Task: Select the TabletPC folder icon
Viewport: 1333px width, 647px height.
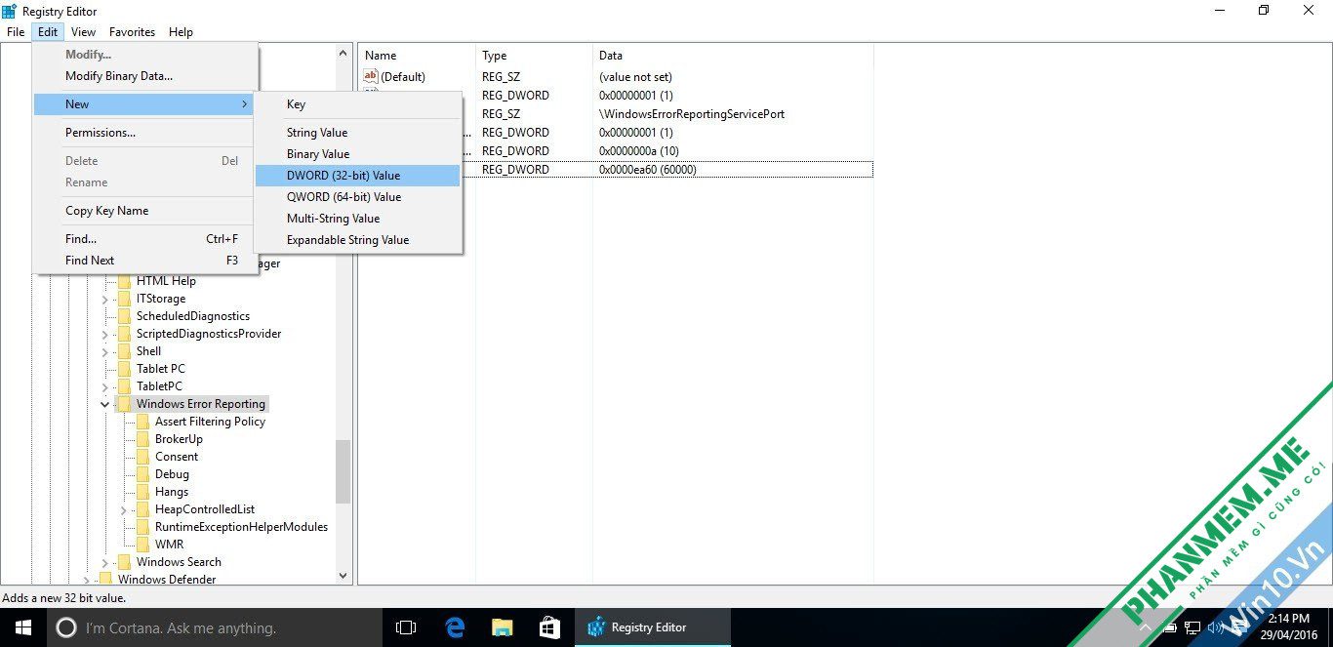Action: point(124,386)
